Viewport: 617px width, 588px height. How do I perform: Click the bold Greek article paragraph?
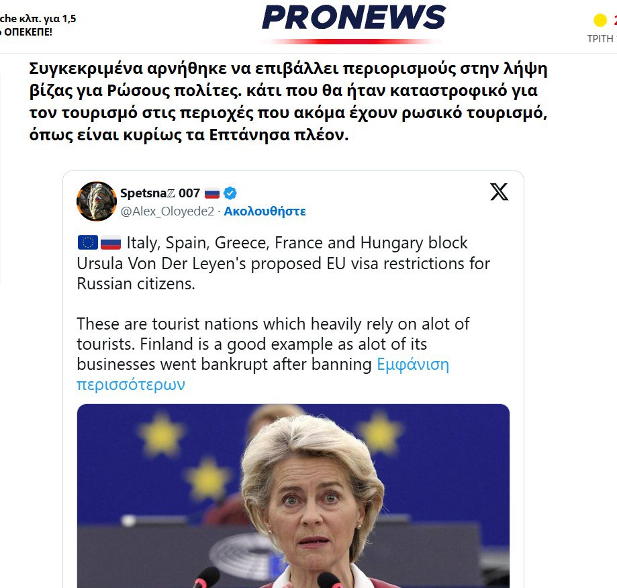pyautogui.click(x=288, y=101)
